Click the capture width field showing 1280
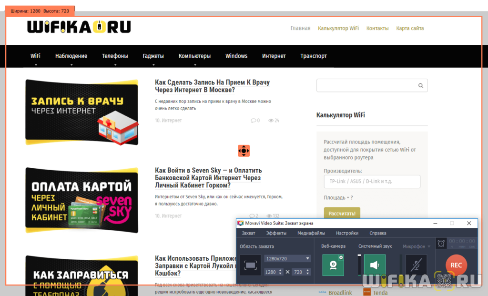 [x=274, y=272]
